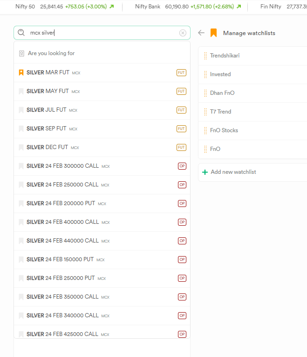Image resolution: width=307 pixels, height=357 pixels.
Task: Open the T7 Trend watchlist
Action: click(220, 112)
